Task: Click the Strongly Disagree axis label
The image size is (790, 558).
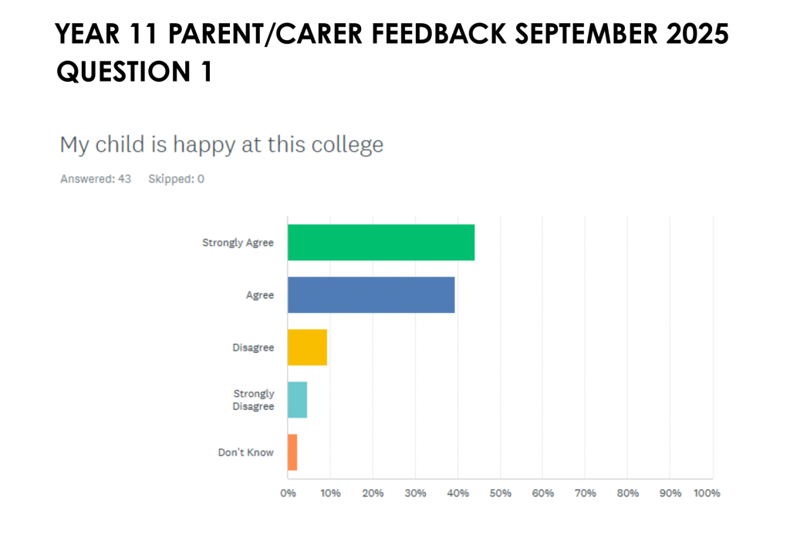Action: point(253,400)
